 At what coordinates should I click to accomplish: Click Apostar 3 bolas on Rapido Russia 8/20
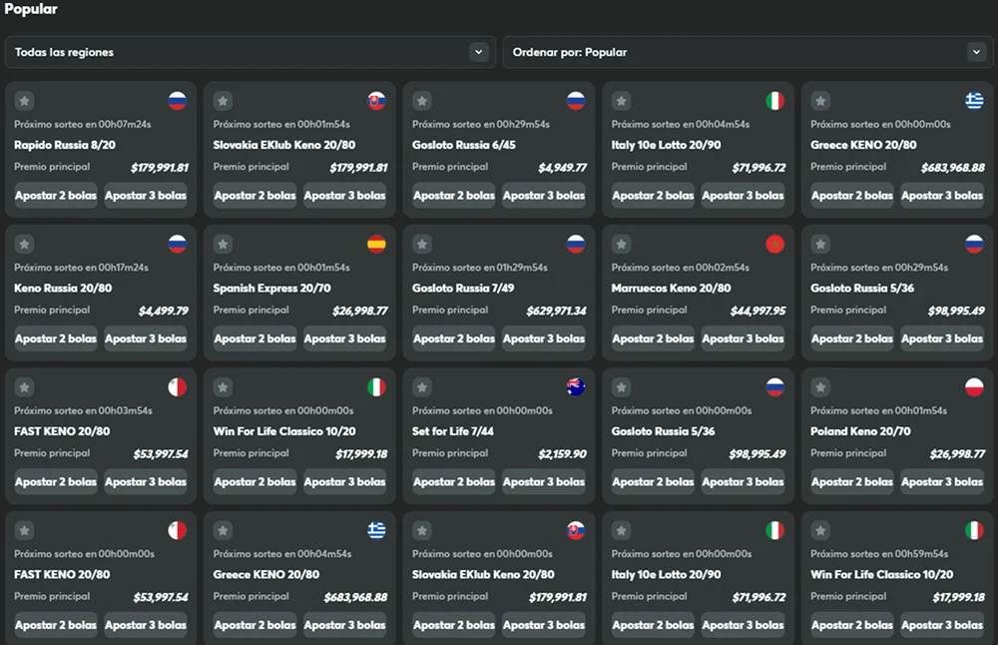pyautogui.click(x=146, y=196)
